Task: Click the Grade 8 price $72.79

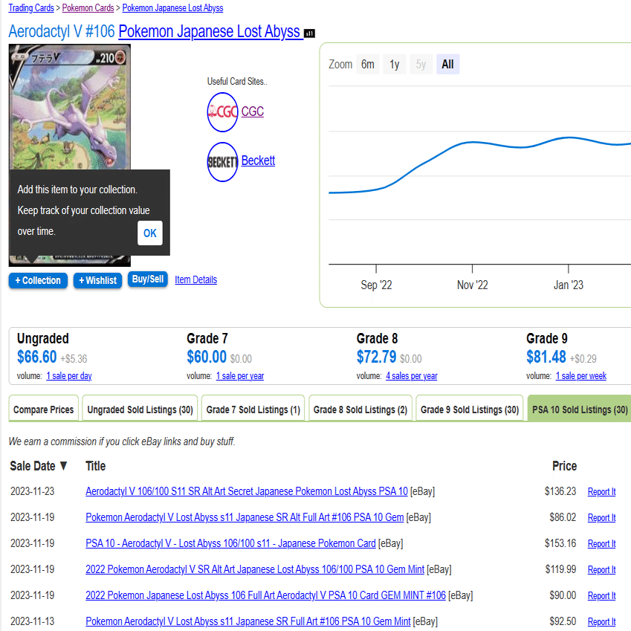Action: pyautogui.click(x=376, y=357)
